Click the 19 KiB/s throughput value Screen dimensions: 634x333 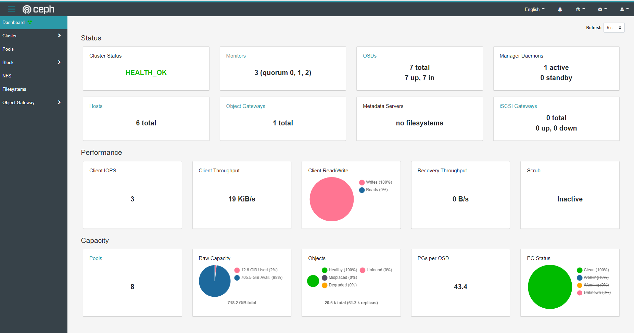(242, 199)
